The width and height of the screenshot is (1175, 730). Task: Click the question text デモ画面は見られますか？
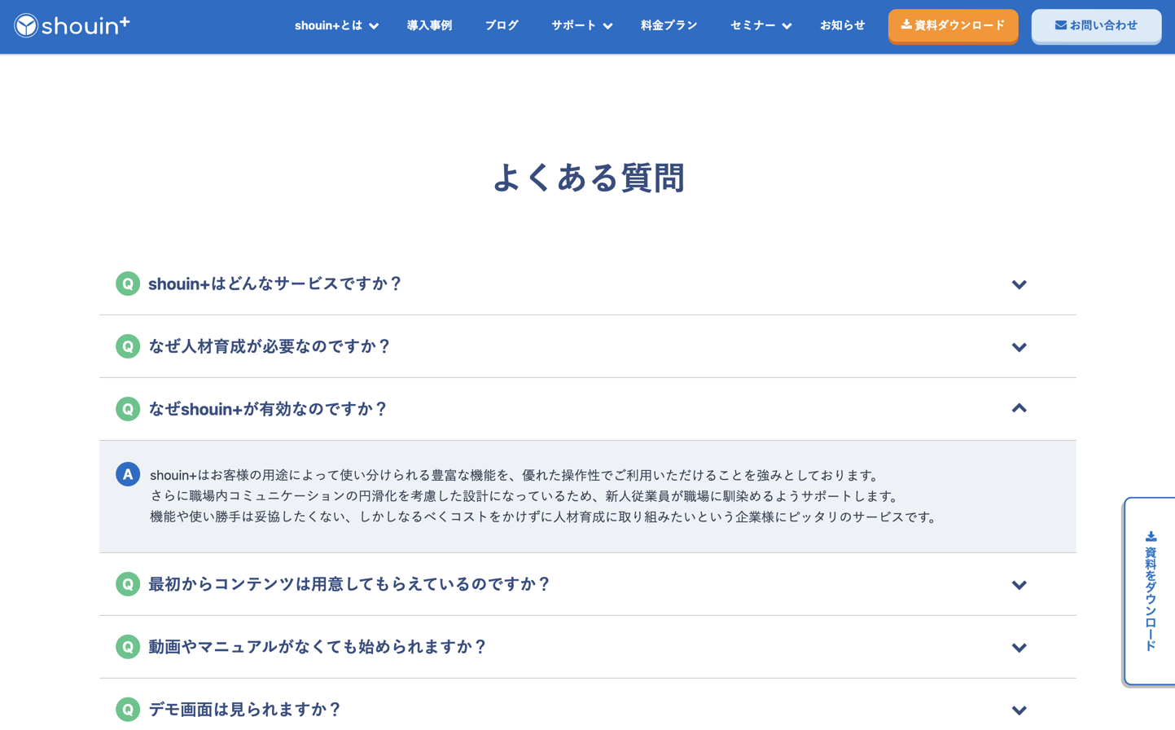coord(245,710)
